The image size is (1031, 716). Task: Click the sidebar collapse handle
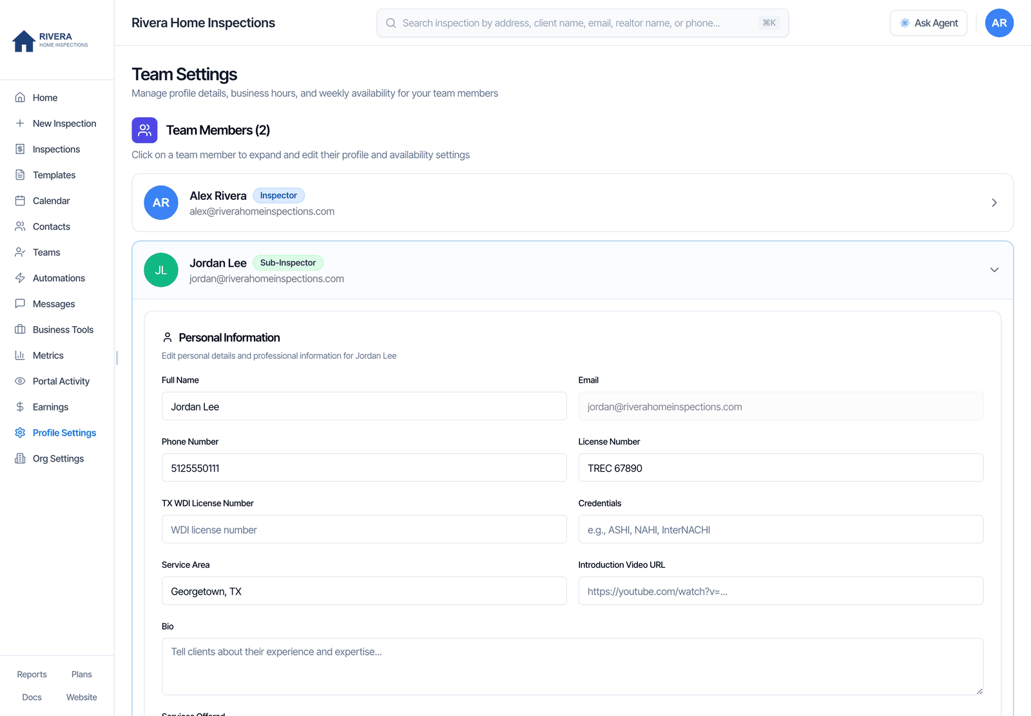(x=117, y=358)
